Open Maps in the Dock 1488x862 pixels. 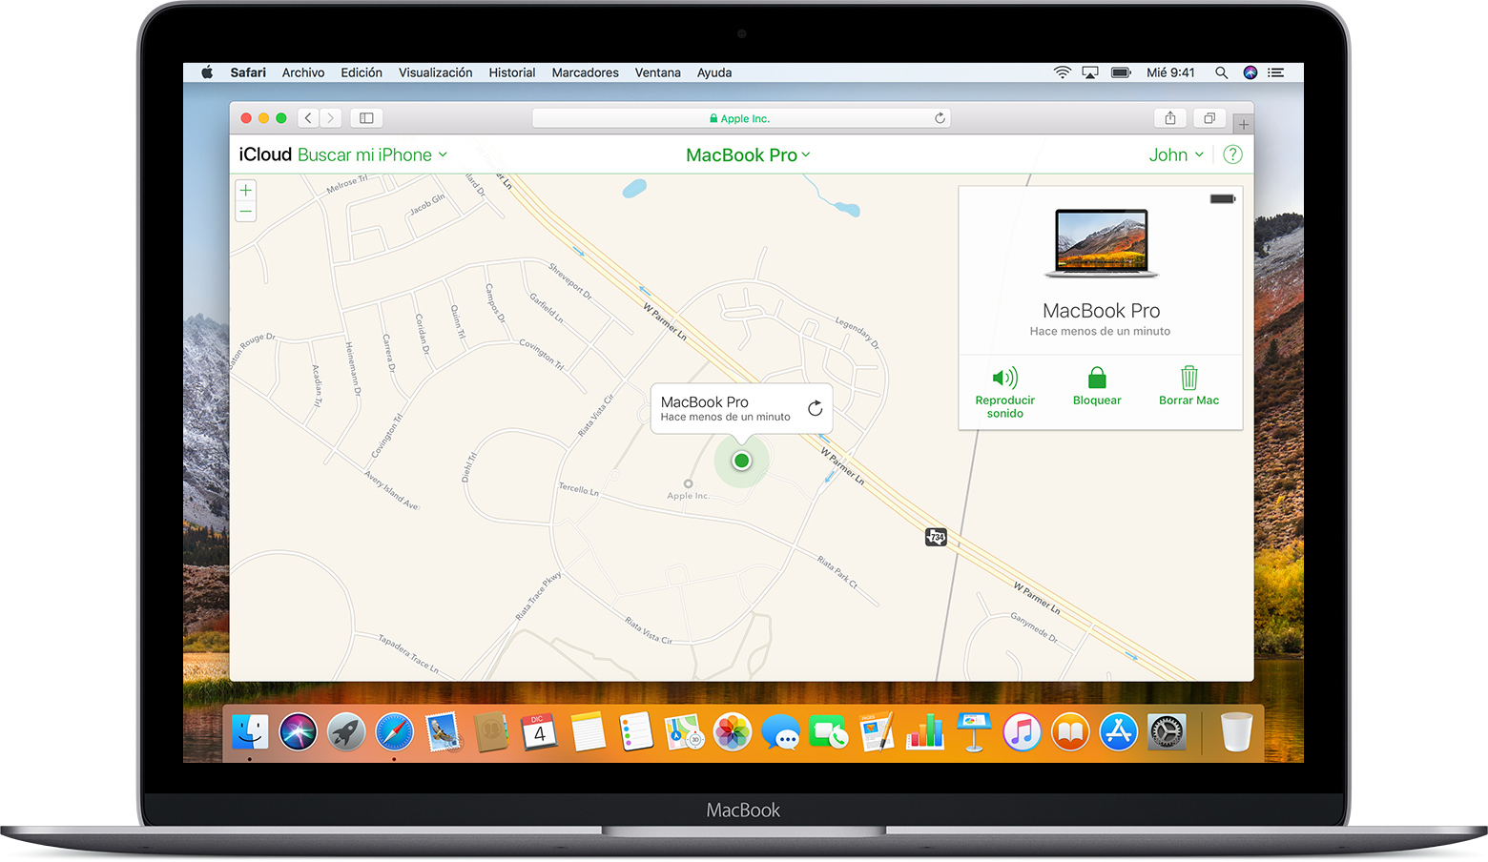click(684, 732)
